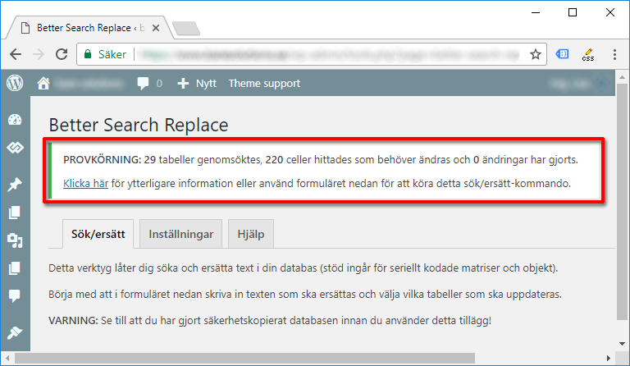Screen dimensions: 630x366
Task: Click the Säker secure site indicator
Action: pos(103,54)
